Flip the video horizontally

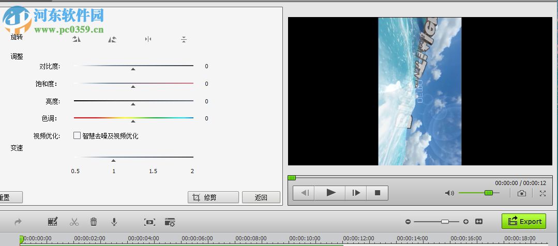148,39
